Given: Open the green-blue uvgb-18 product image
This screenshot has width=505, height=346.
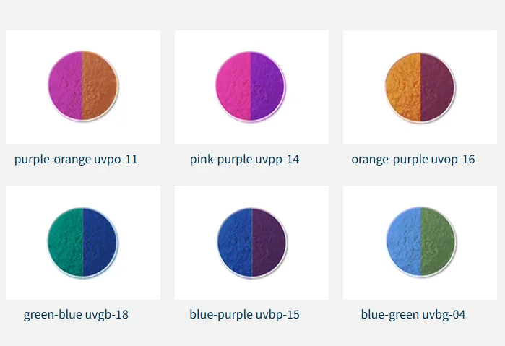Looking at the screenshot, I should coord(83,243).
